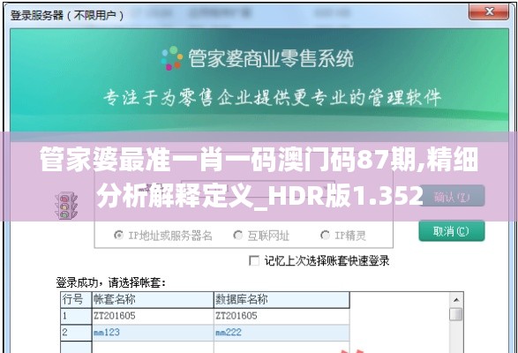The height and width of the screenshot is (353, 518).
Task: Click row number 2 cell
Action: pyautogui.click(x=76, y=333)
